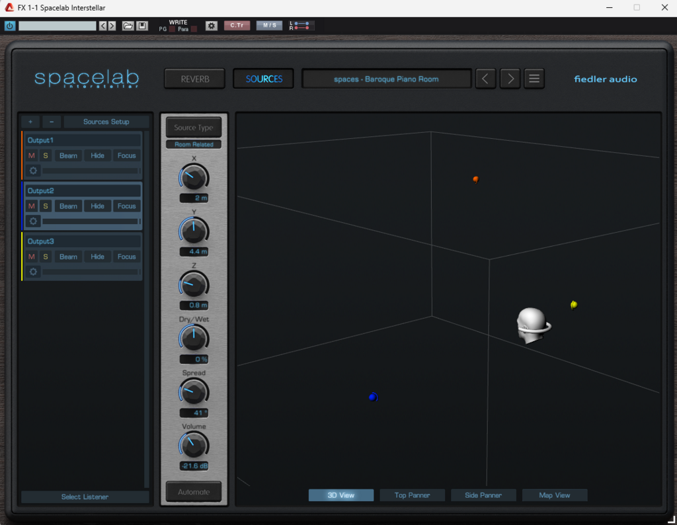The image size is (677, 525).
Task: Load next Spacelab preset
Action: pyautogui.click(x=510, y=79)
